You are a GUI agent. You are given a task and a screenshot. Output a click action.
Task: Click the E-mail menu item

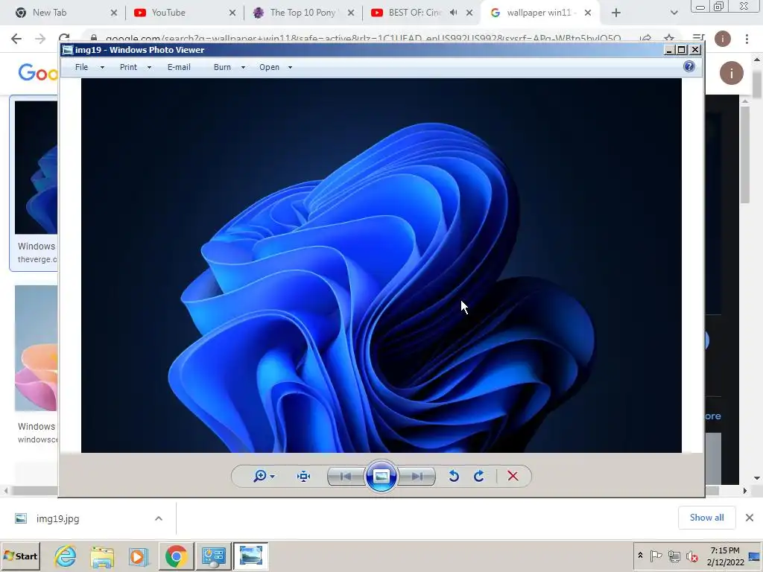point(179,67)
